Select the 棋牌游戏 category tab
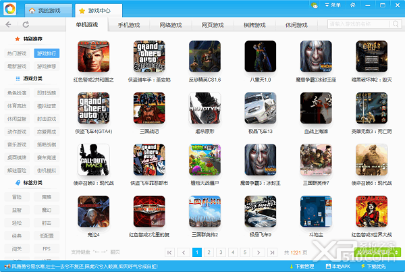405x272 pixels. pyautogui.click(x=254, y=25)
